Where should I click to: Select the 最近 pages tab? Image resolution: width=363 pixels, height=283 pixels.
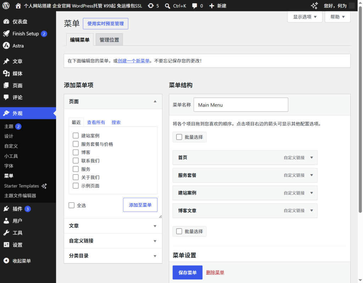click(76, 122)
